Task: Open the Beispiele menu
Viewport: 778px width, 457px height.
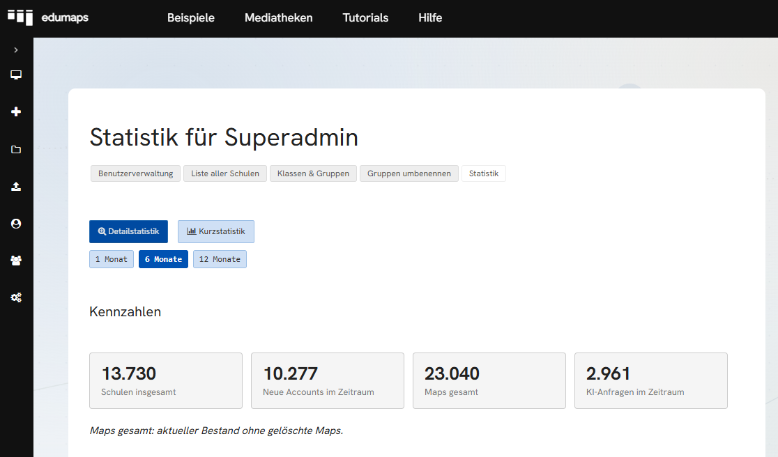Action: (x=191, y=18)
